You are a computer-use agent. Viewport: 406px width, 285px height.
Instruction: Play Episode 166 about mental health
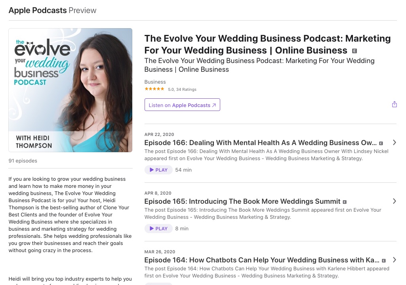coord(158,170)
